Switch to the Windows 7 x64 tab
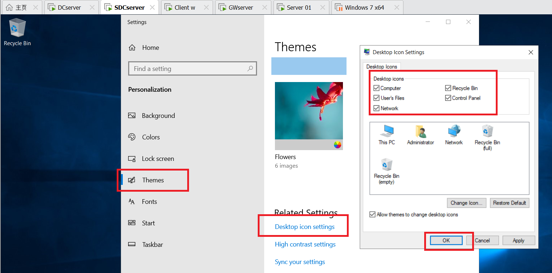Viewport: 552px width, 273px height. 363,7
